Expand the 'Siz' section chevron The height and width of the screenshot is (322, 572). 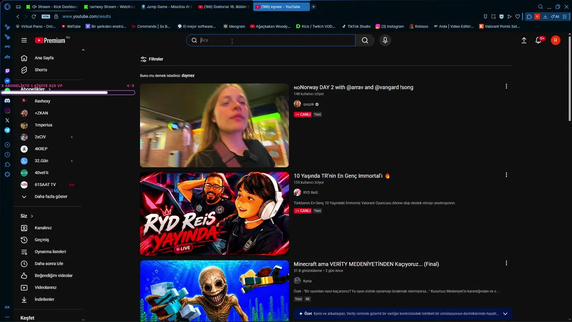(32, 216)
